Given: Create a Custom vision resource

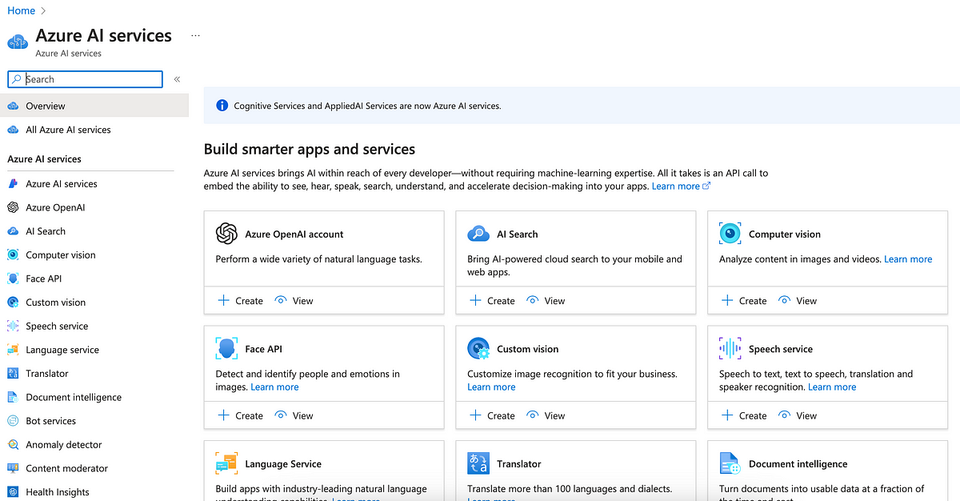Looking at the screenshot, I should pos(492,415).
